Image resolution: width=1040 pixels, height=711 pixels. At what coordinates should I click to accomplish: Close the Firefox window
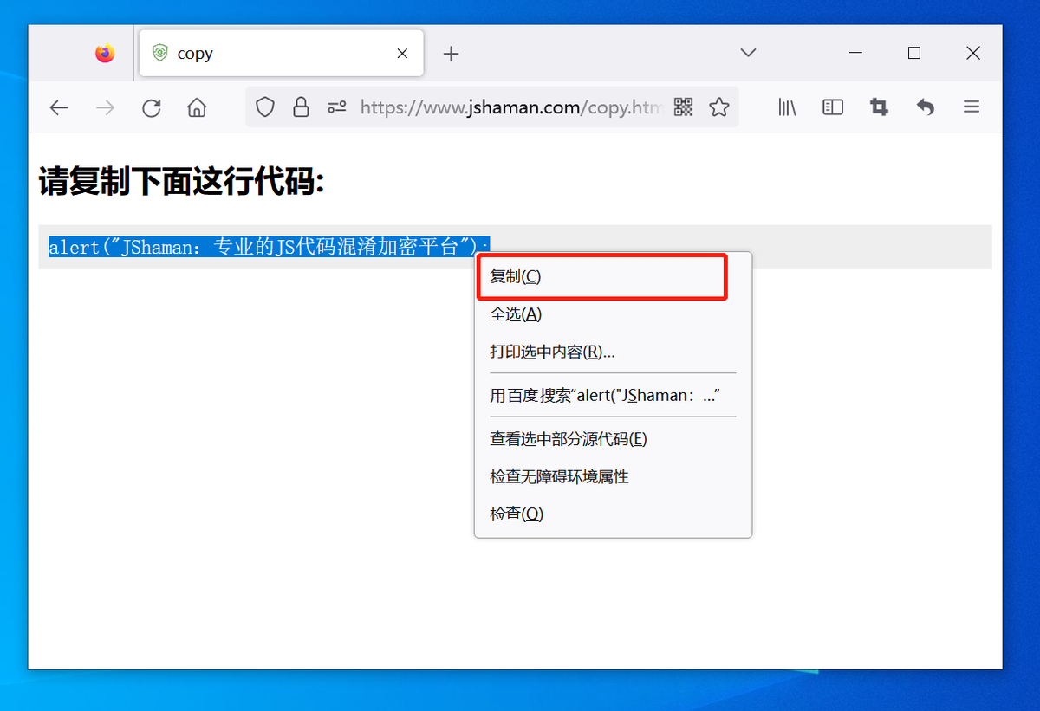click(x=972, y=54)
